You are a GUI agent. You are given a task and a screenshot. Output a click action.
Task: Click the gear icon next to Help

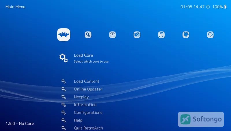point(64,120)
